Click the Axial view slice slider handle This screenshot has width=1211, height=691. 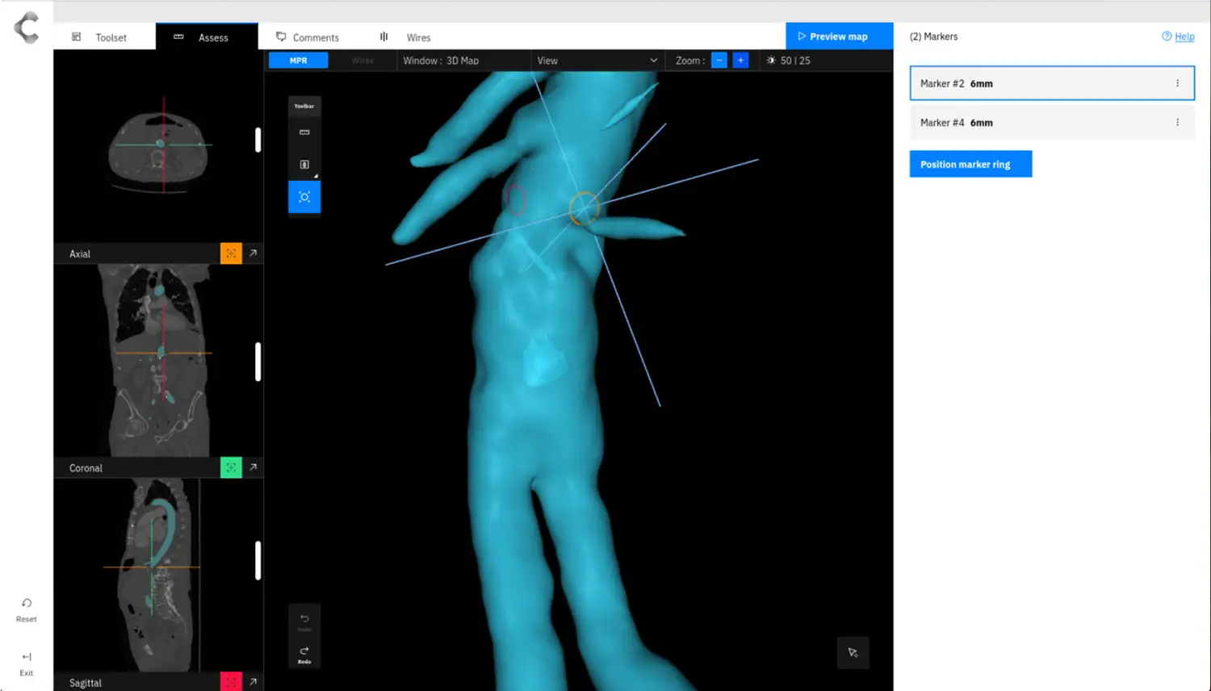pos(258,140)
